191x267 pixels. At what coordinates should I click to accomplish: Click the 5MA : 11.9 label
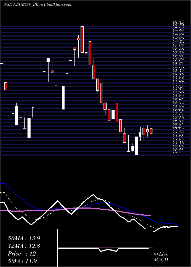pos(22,261)
